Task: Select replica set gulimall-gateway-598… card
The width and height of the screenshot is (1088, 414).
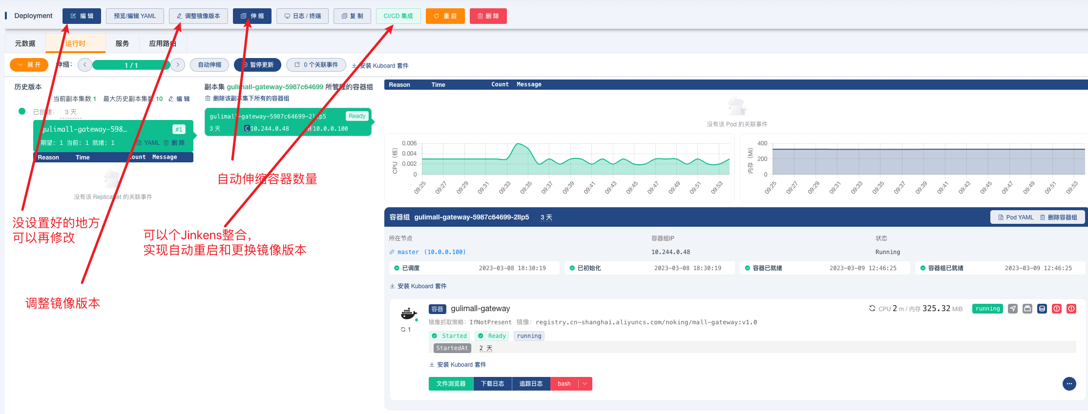Action: tap(113, 136)
